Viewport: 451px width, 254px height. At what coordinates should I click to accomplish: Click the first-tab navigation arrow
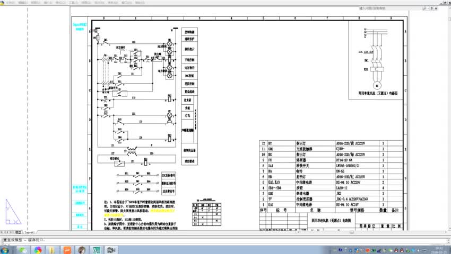point(2,232)
